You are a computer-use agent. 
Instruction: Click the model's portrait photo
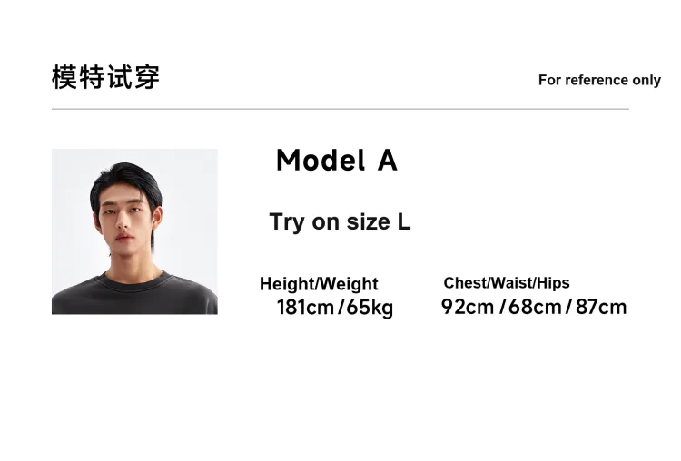pyautogui.click(x=134, y=231)
